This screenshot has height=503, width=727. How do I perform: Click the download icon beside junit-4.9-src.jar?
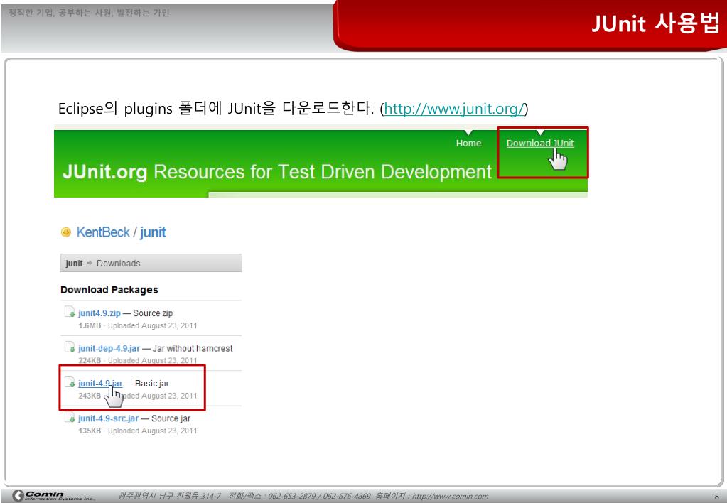point(70,417)
